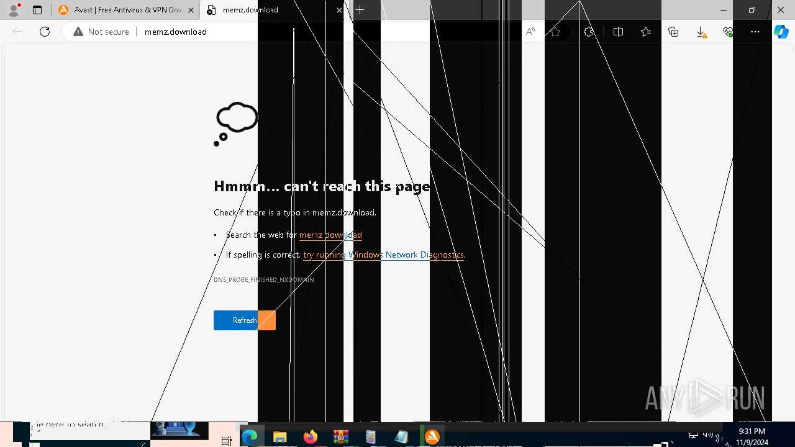
Task: Click the blue Refresh button
Action: (245, 320)
